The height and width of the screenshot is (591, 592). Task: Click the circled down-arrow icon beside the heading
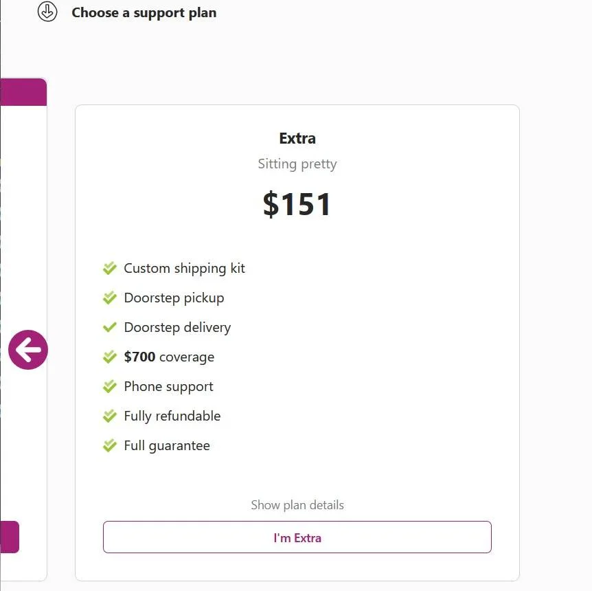47,12
